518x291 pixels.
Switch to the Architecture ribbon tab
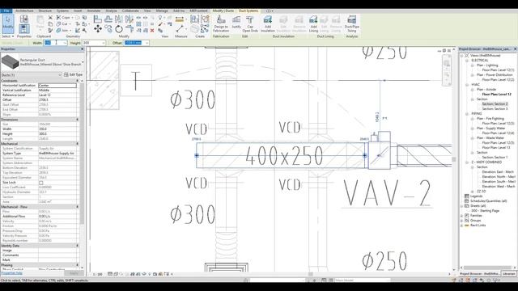click(24, 11)
